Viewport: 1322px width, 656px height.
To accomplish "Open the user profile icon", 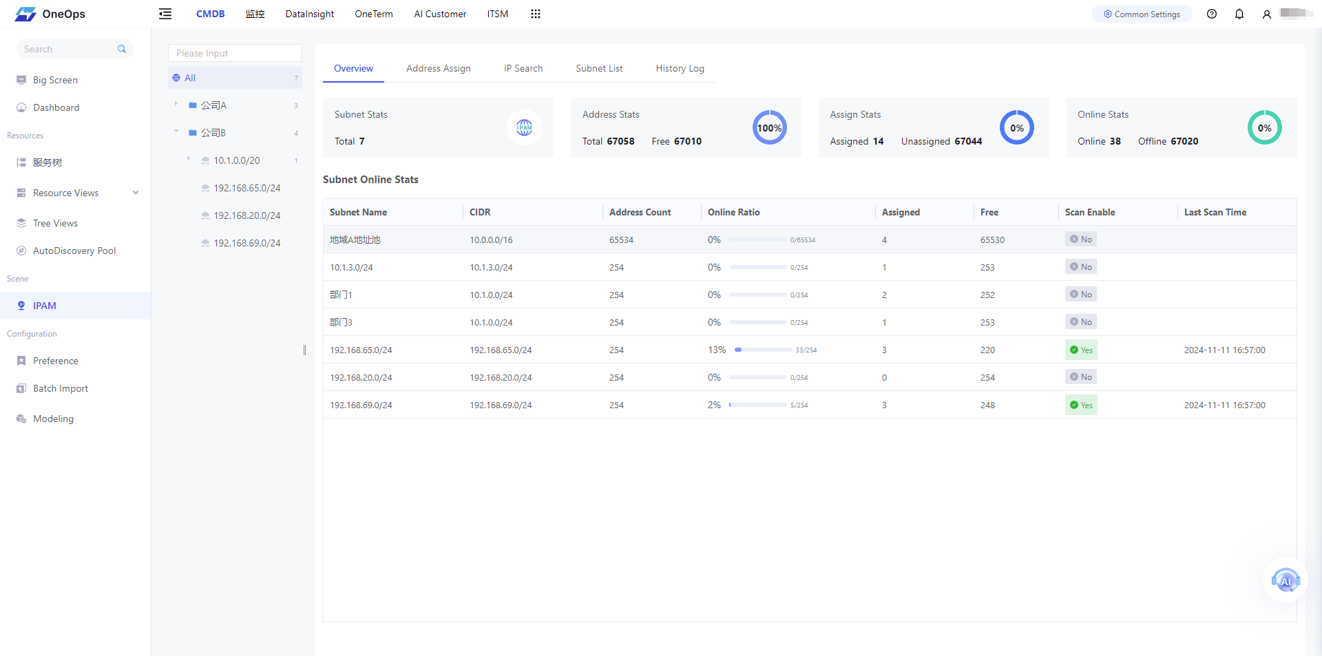I will coord(1267,14).
